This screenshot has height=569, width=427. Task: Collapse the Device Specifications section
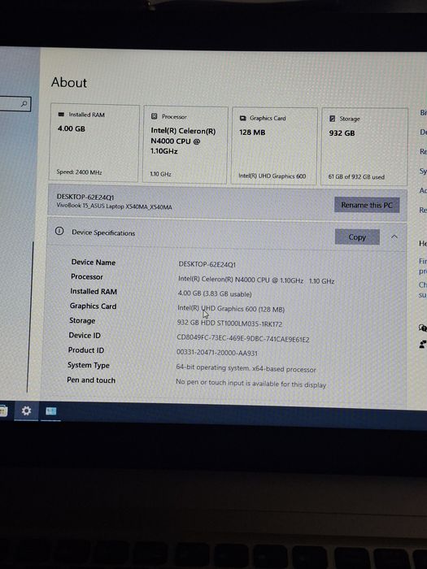(x=394, y=237)
